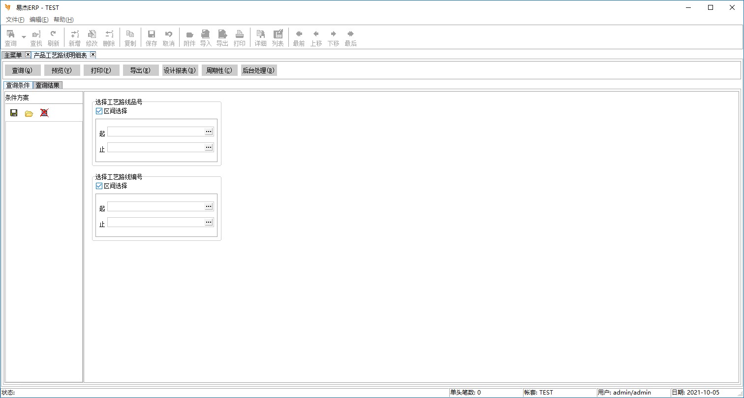744x398 pixels.
Task: Open saved condition scheme folder icon
Action: pyautogui.click(x=29, y=113)
